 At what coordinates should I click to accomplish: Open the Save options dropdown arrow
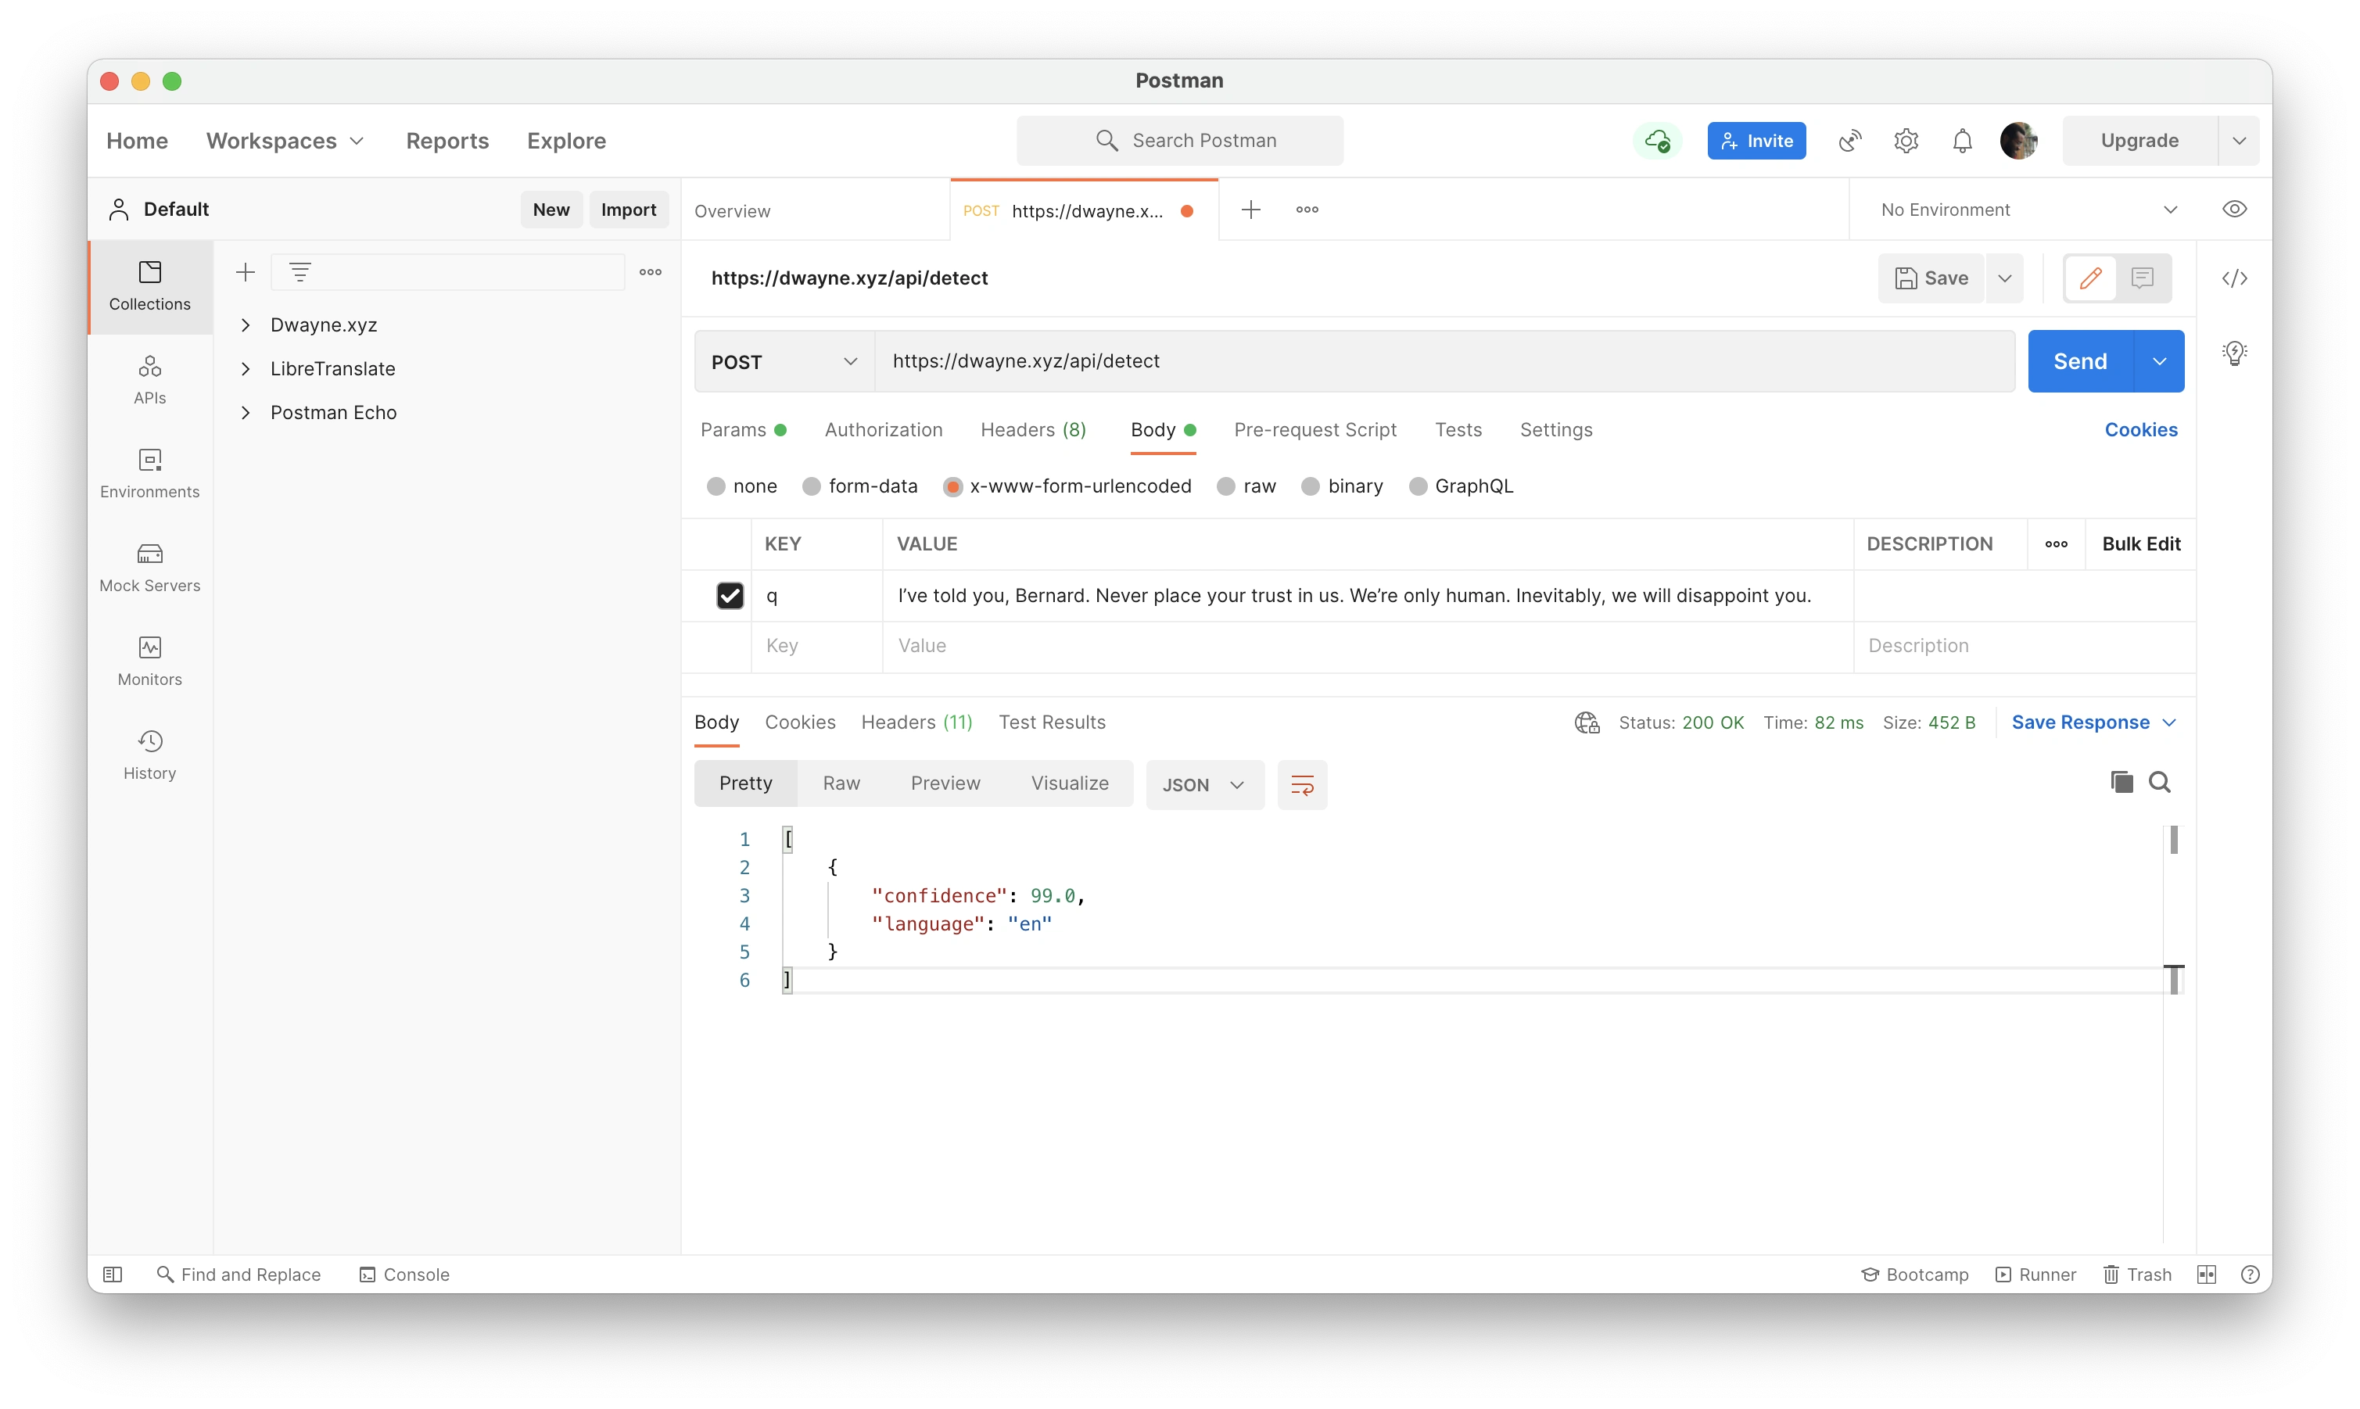click(x=2005, y=278)
